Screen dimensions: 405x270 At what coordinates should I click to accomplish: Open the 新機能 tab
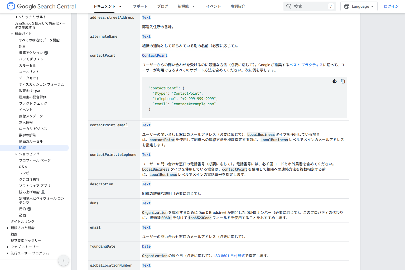click(x=183, y=6)
